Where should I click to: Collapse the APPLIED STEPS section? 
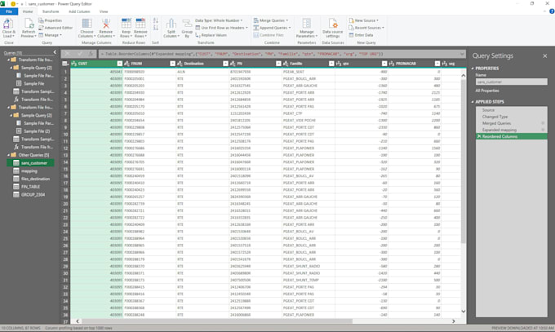point(473,102)
